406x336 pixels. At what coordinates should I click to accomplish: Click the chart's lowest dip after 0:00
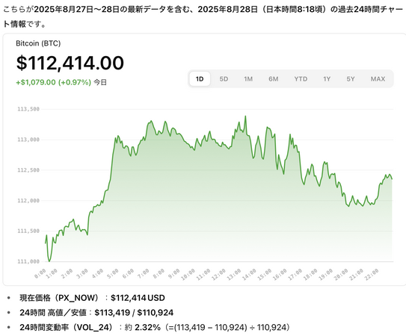(49, 261)
